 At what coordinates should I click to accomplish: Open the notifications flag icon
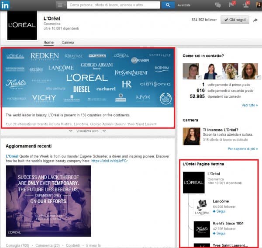[x=232, y=4]
